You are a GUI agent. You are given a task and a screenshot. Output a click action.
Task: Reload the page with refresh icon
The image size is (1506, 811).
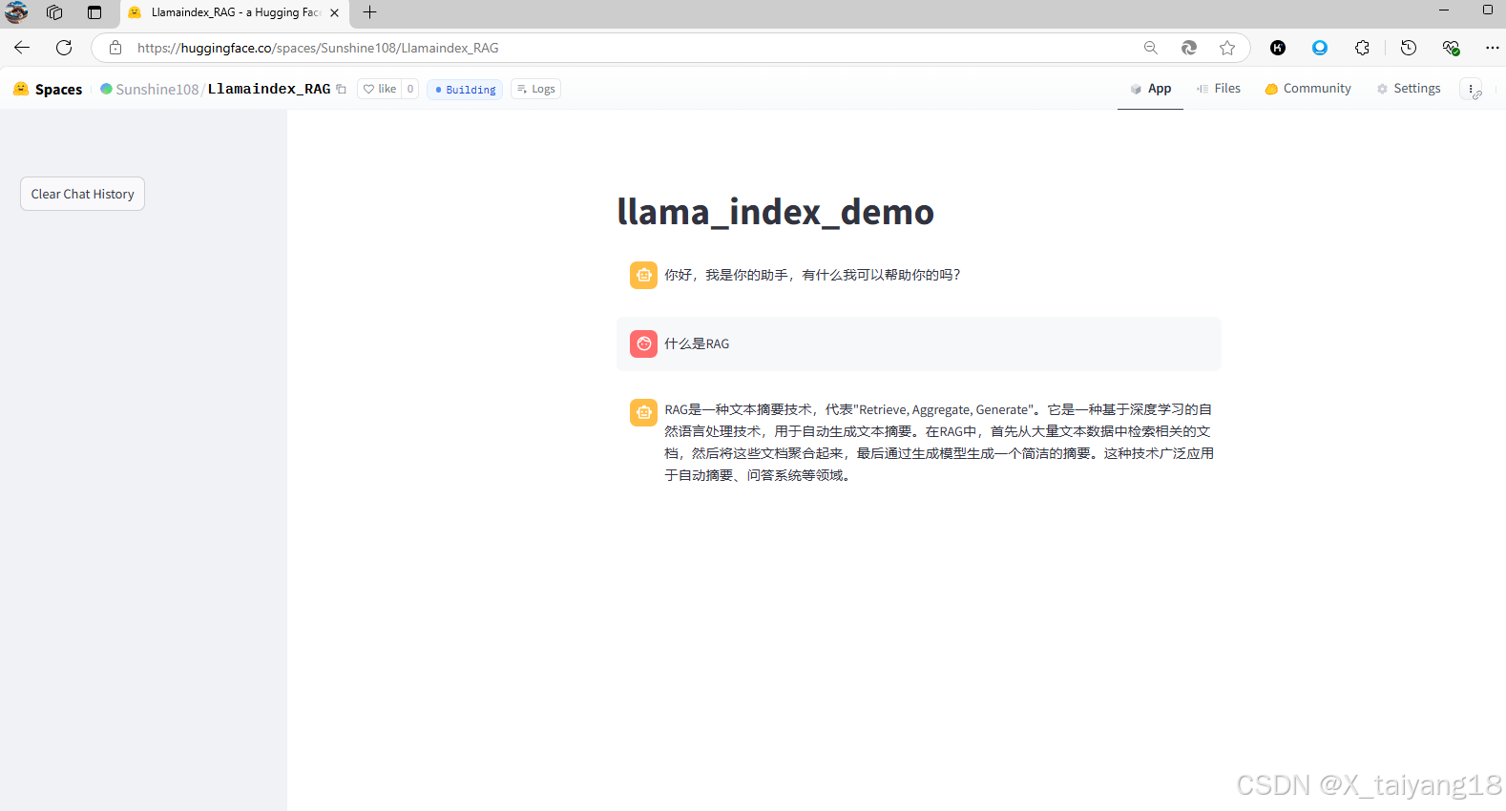64,48
